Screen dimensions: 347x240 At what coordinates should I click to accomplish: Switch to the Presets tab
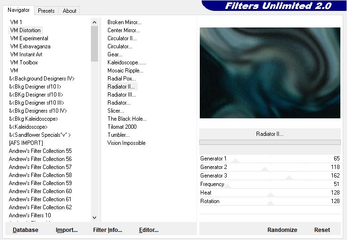(x=46, y=10)
